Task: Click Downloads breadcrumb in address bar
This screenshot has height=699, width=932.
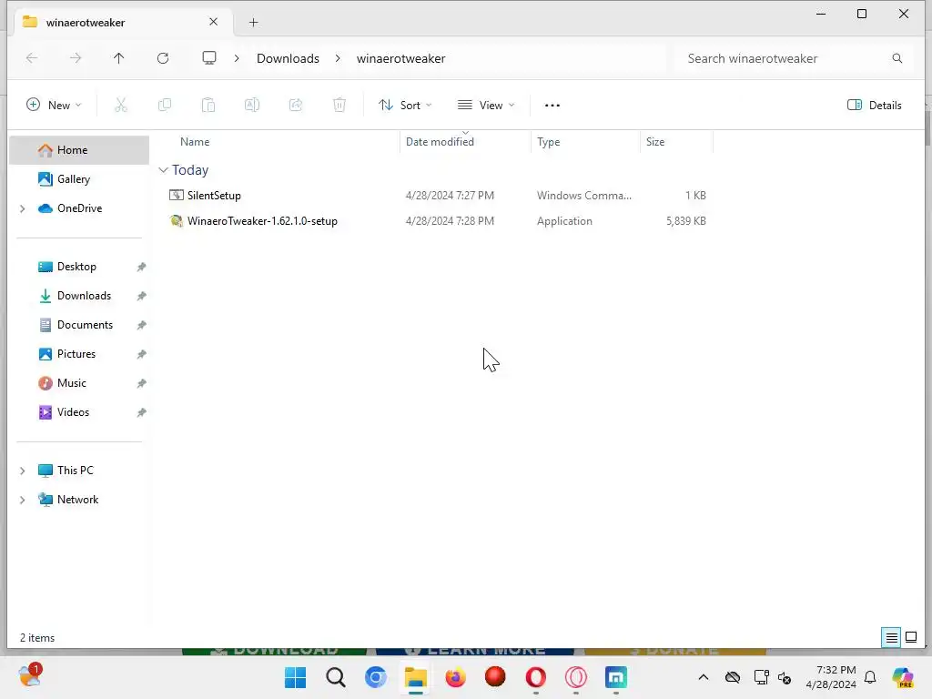Action: click(288, 58)
